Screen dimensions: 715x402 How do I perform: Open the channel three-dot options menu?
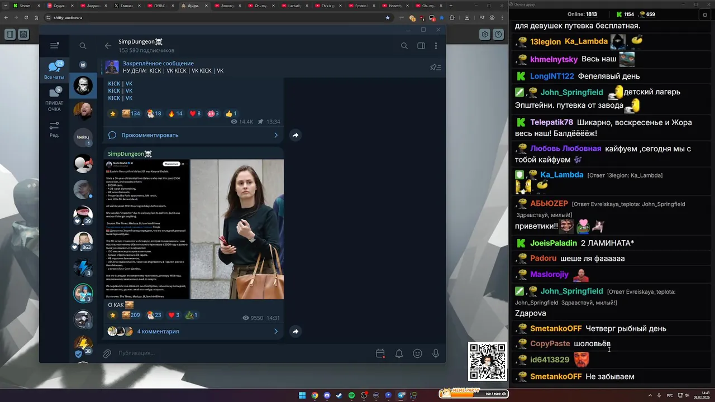click(436, 46)
